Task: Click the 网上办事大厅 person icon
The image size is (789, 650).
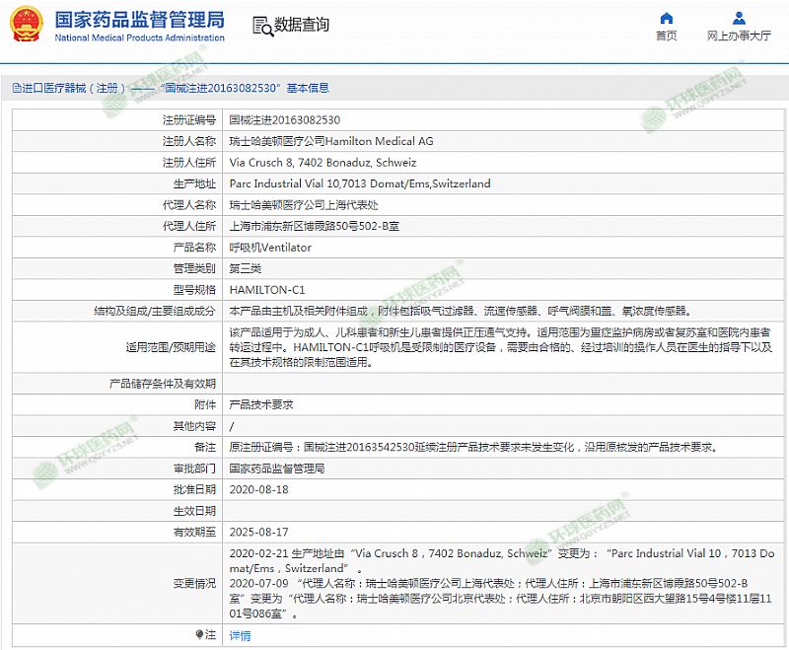Action: 739,19
